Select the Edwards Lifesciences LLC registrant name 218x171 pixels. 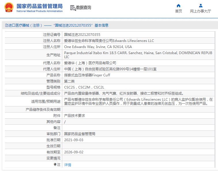point(109,41)
